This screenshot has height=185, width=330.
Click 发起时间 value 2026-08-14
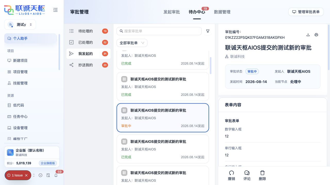(256, 82)
